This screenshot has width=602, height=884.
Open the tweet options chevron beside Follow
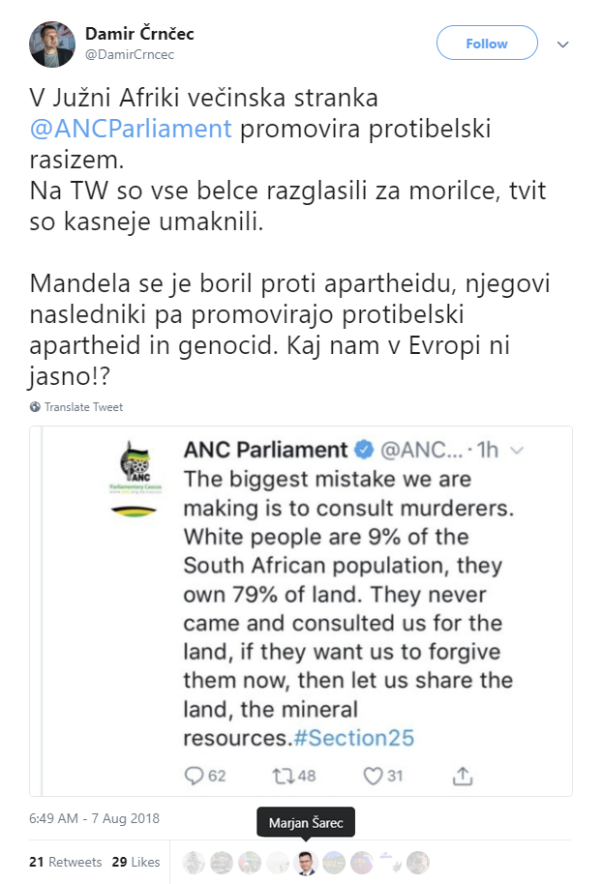[562, 44]
